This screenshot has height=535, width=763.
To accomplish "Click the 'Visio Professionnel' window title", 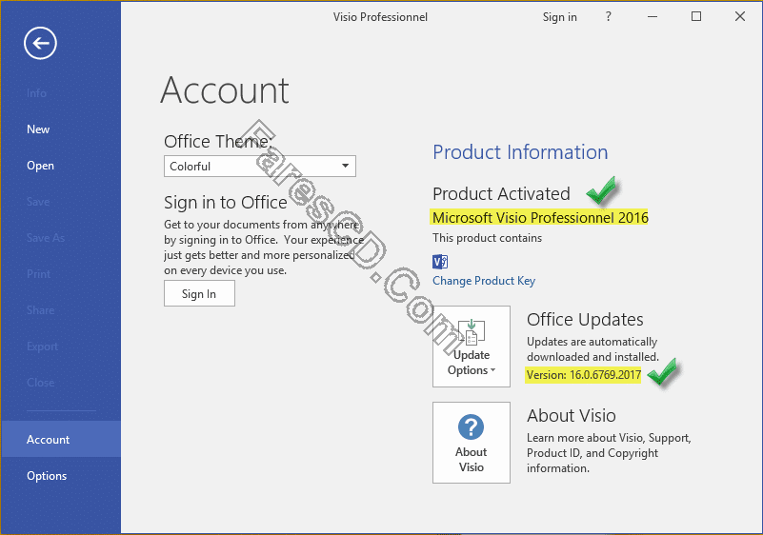I will point(380,17).
